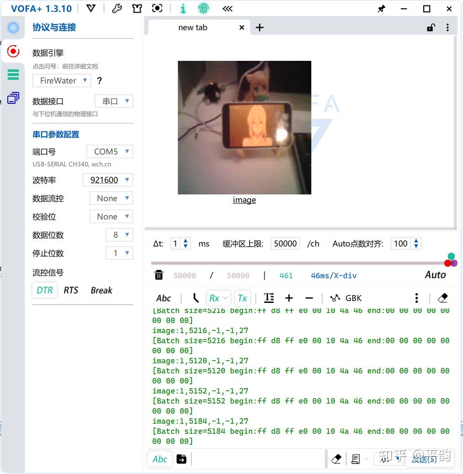The height and width of the screenshot is (474, 463).
Task: Clear receive area with eraser icon
Action: tap(443, 298)
